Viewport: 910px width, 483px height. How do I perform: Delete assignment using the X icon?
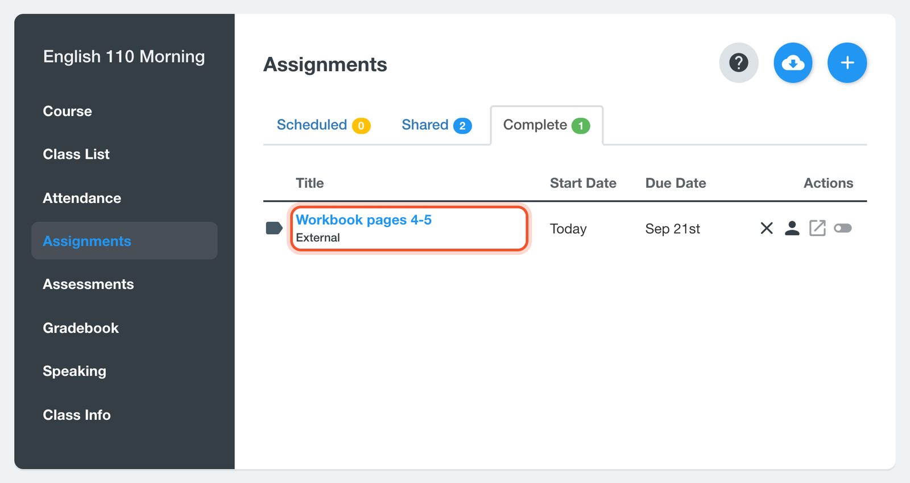[767, 228]
